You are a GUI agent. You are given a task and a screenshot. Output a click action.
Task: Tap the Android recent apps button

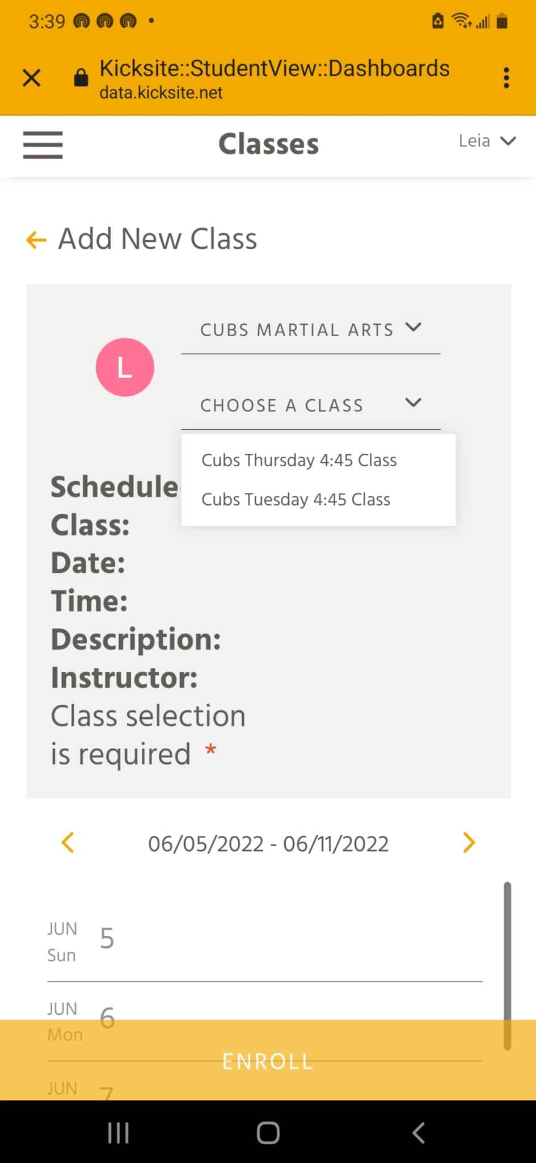point(119,1133)
